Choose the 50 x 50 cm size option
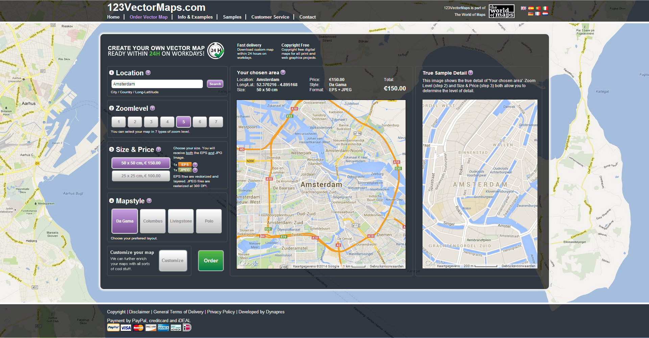Screen dimensions: 649x338 pyautogui.click(x=141, y=163)
